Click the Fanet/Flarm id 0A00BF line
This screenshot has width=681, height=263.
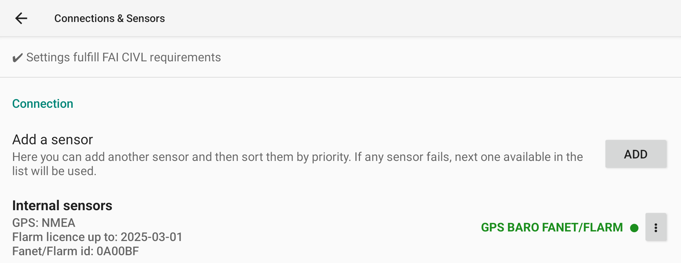76,251
